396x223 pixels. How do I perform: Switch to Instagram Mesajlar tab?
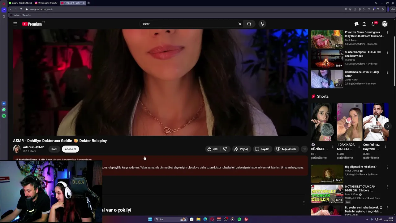click(46, 3)
